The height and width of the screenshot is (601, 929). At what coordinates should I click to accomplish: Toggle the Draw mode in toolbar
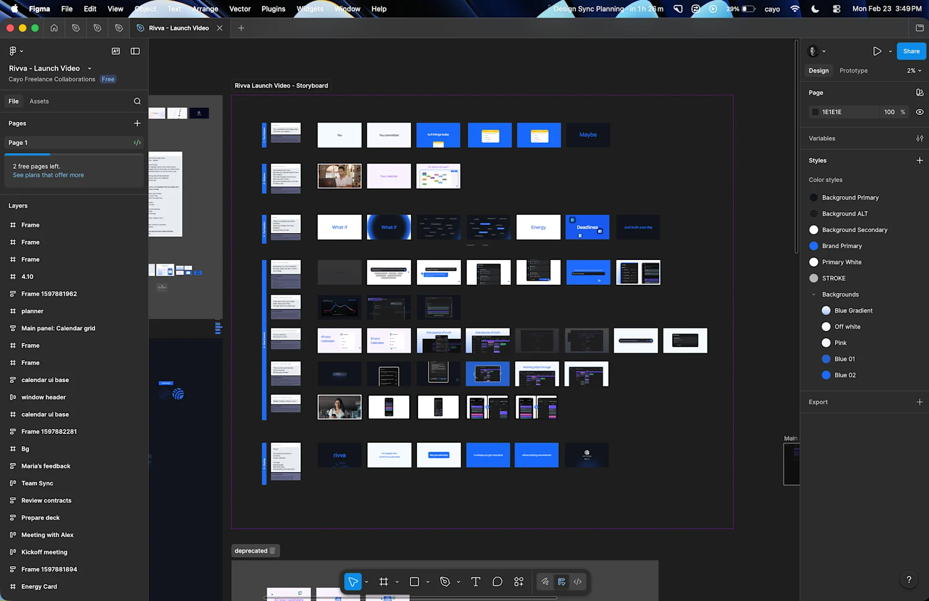click(x=545, y=581)
